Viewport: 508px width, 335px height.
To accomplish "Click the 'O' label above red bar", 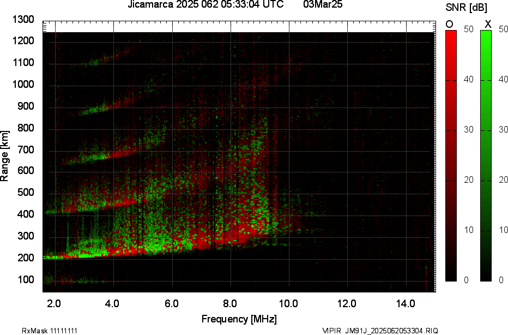I will pos(449,25).
